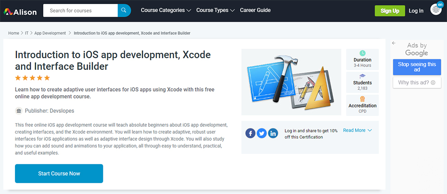Screen dimensions: 447x194
Task: Share course on LinkedIn
Action: click(x=273, y=134)
